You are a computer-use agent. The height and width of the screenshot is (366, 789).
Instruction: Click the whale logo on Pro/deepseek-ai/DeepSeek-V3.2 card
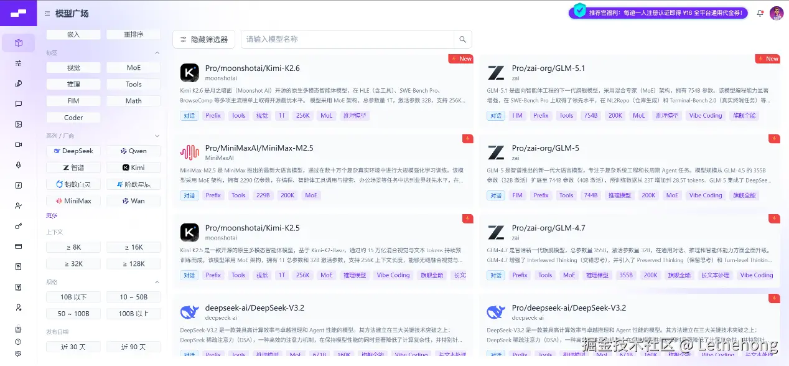pos(496,312)
